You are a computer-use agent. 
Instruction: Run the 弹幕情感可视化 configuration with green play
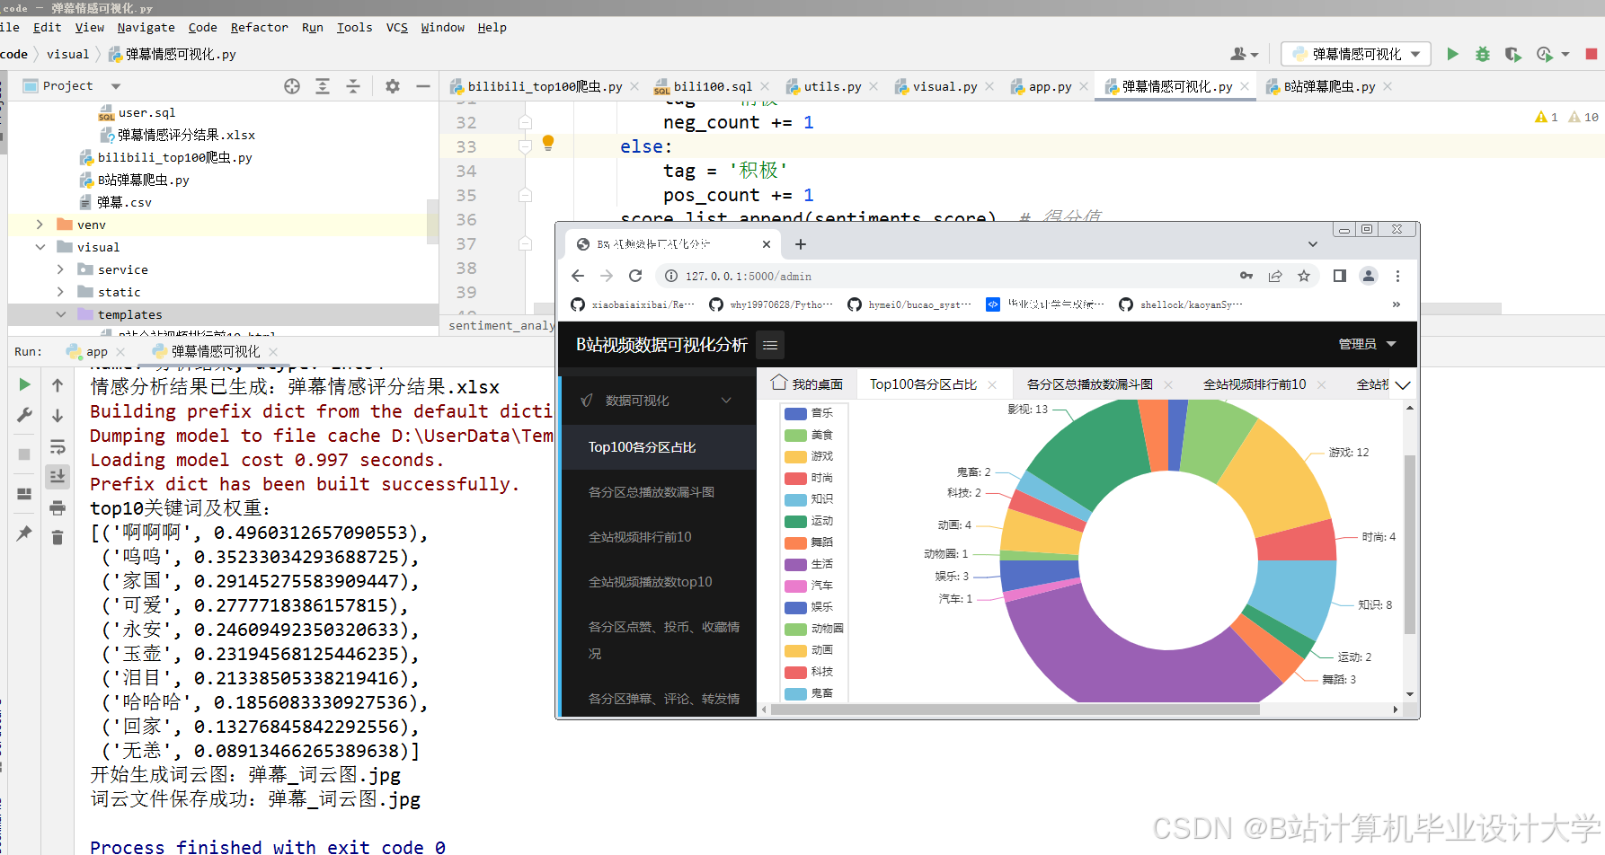1452,54
